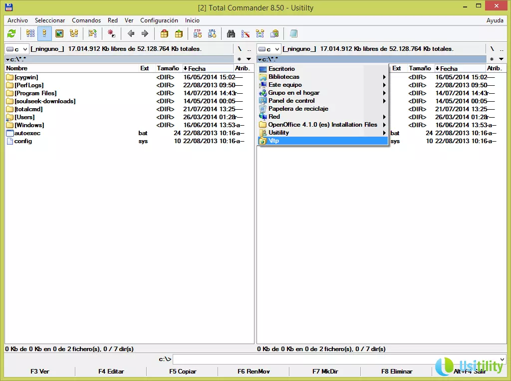
Task: Toggle the Full details view toolbar button
Action: (44, 33)
